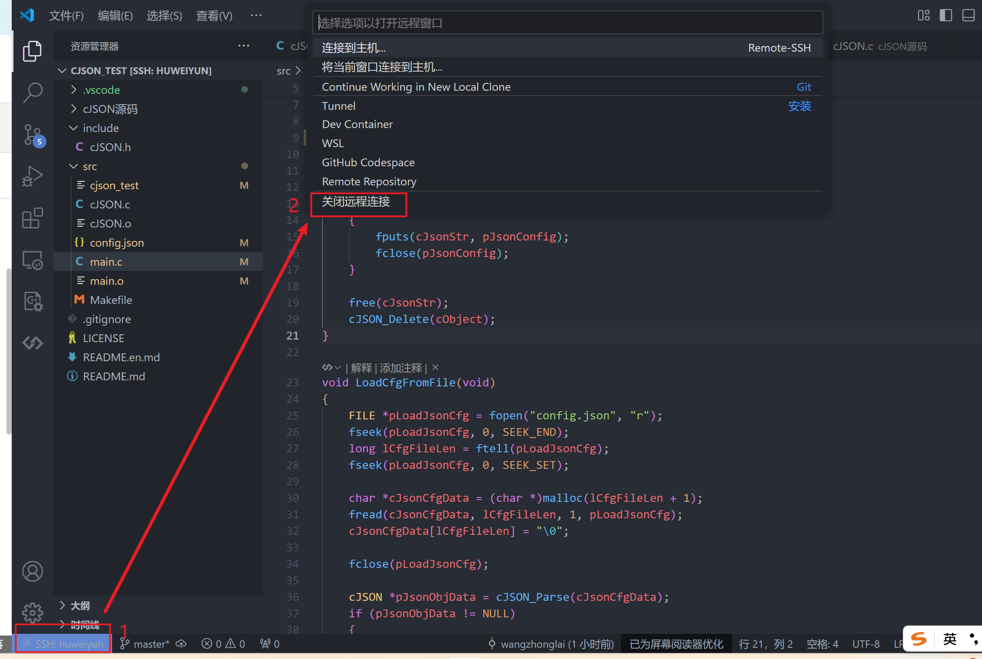Click the 安装 link beside Tunnel
The image size is (982, 659).
[x=800, y=106]
